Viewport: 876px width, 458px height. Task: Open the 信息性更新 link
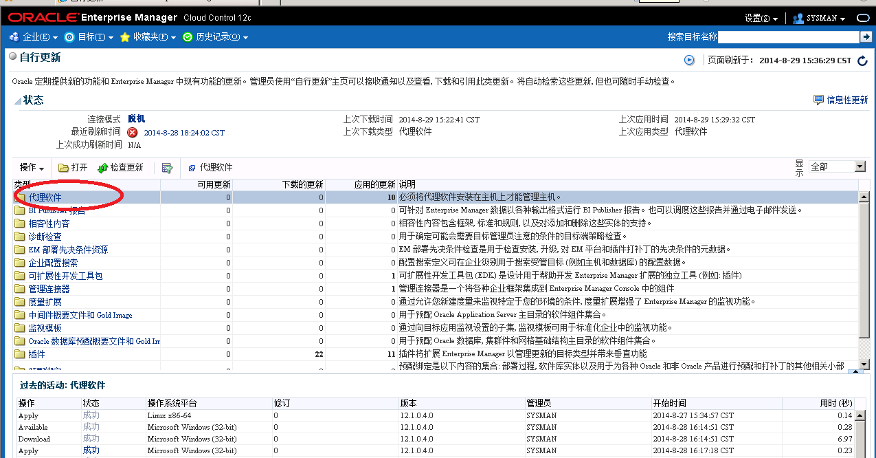pos(840,100)
